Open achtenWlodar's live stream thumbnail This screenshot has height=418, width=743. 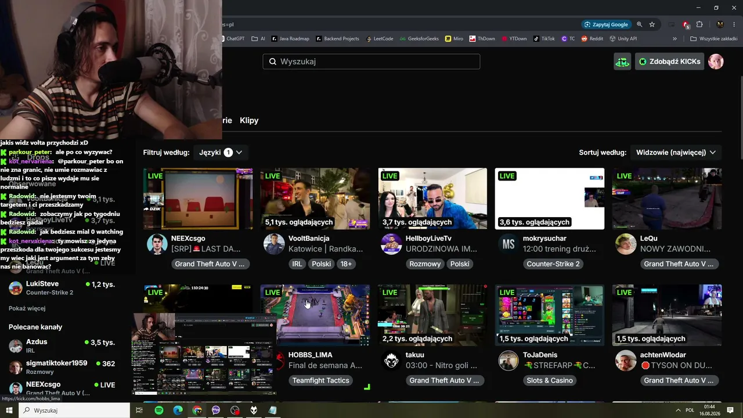(667, 315)
